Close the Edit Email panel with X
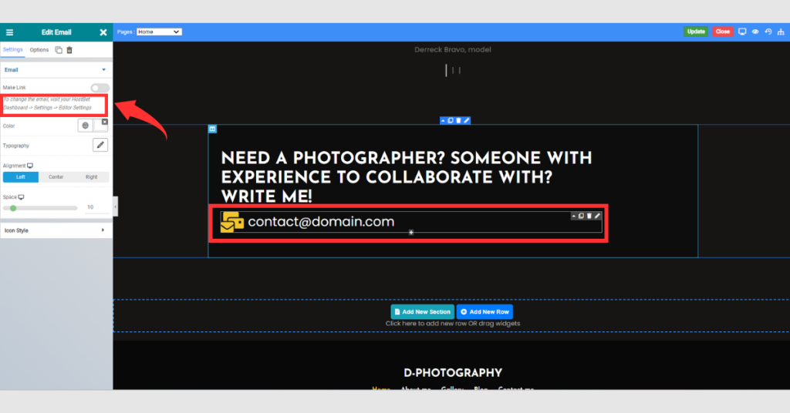 pos(103,32)
